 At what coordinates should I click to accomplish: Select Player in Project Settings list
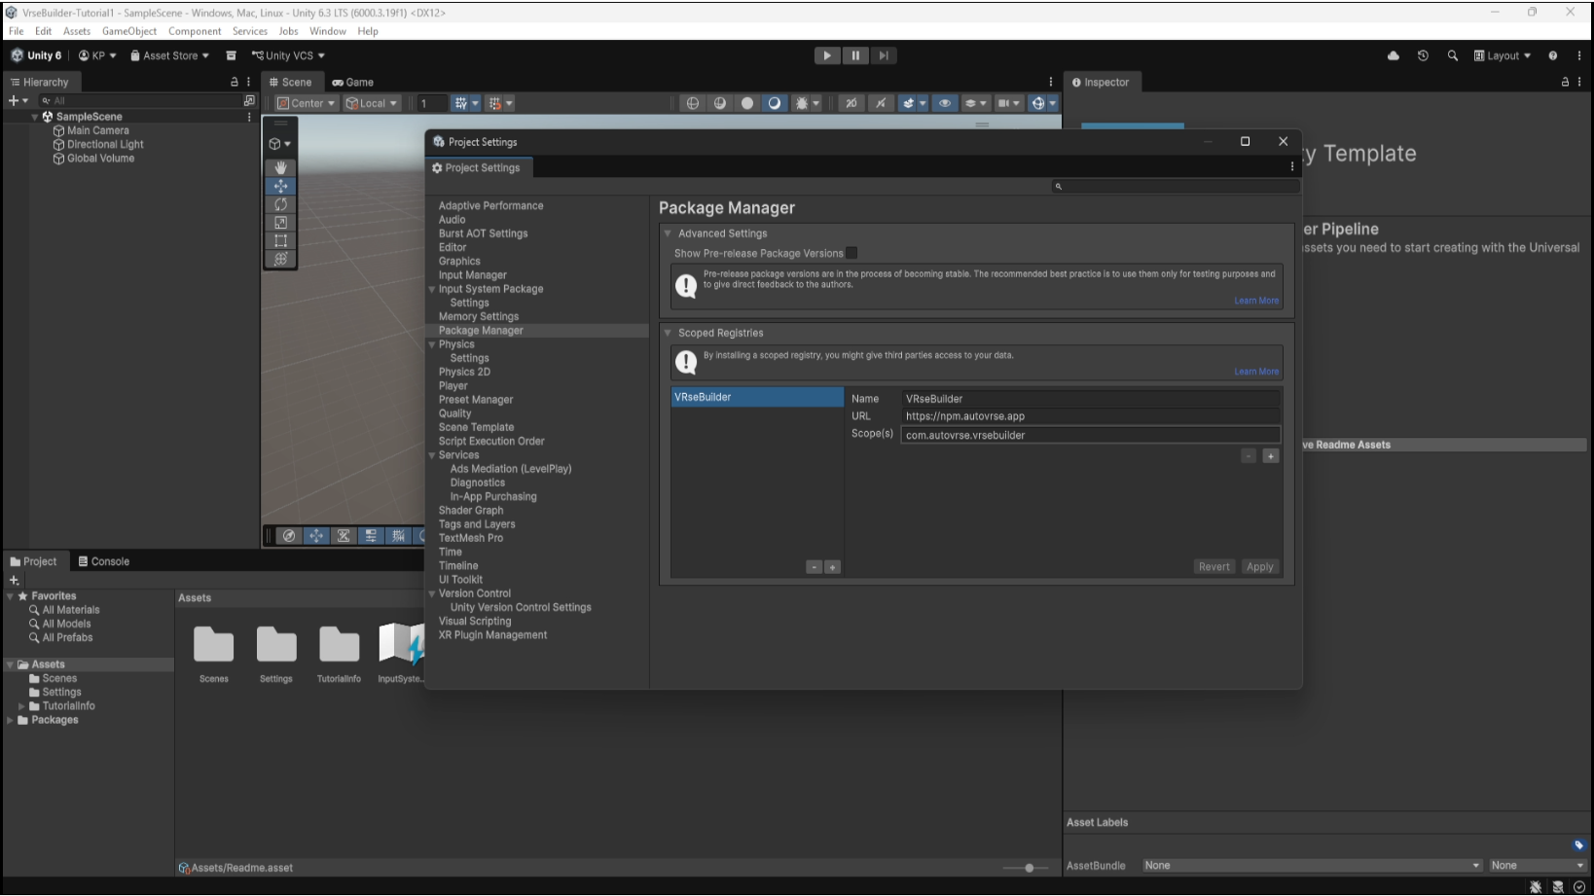pyautogui.click(x=453, y=386)
